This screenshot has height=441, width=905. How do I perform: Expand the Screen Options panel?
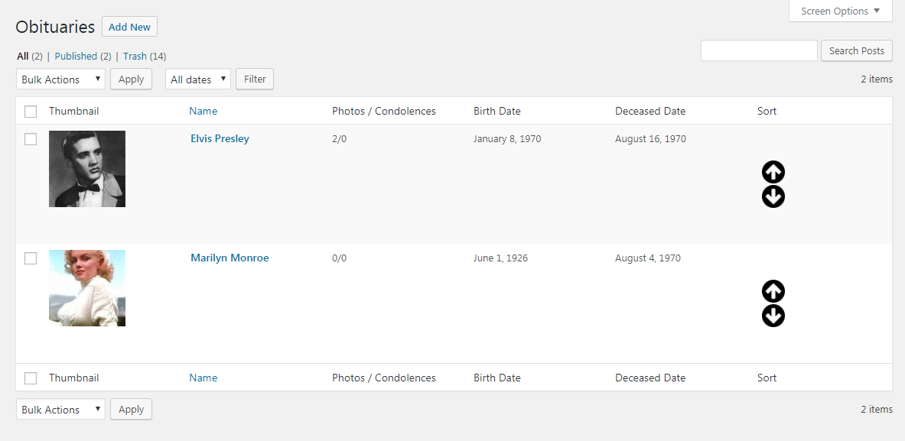[x=840, y=11]
